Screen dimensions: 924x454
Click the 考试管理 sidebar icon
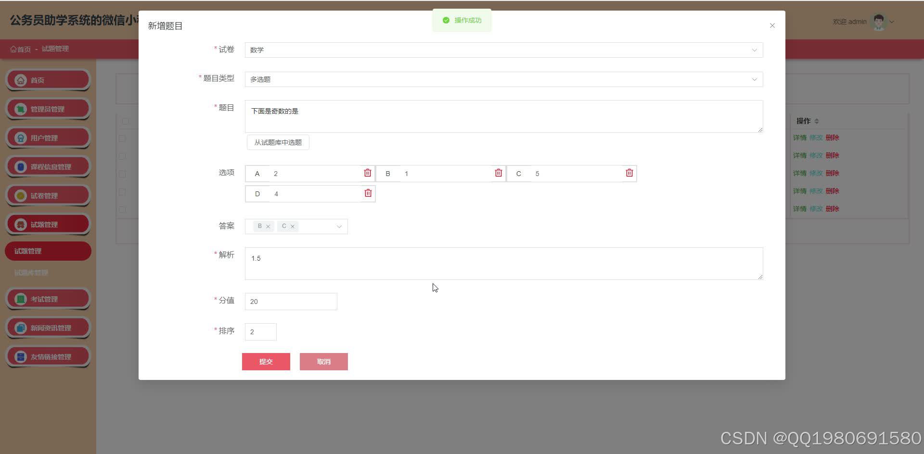20,299
